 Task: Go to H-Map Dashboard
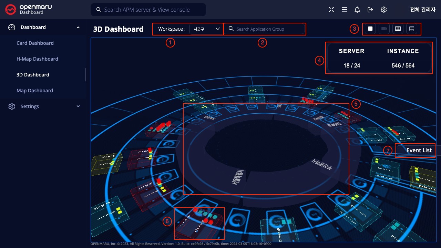pos(37,59)
